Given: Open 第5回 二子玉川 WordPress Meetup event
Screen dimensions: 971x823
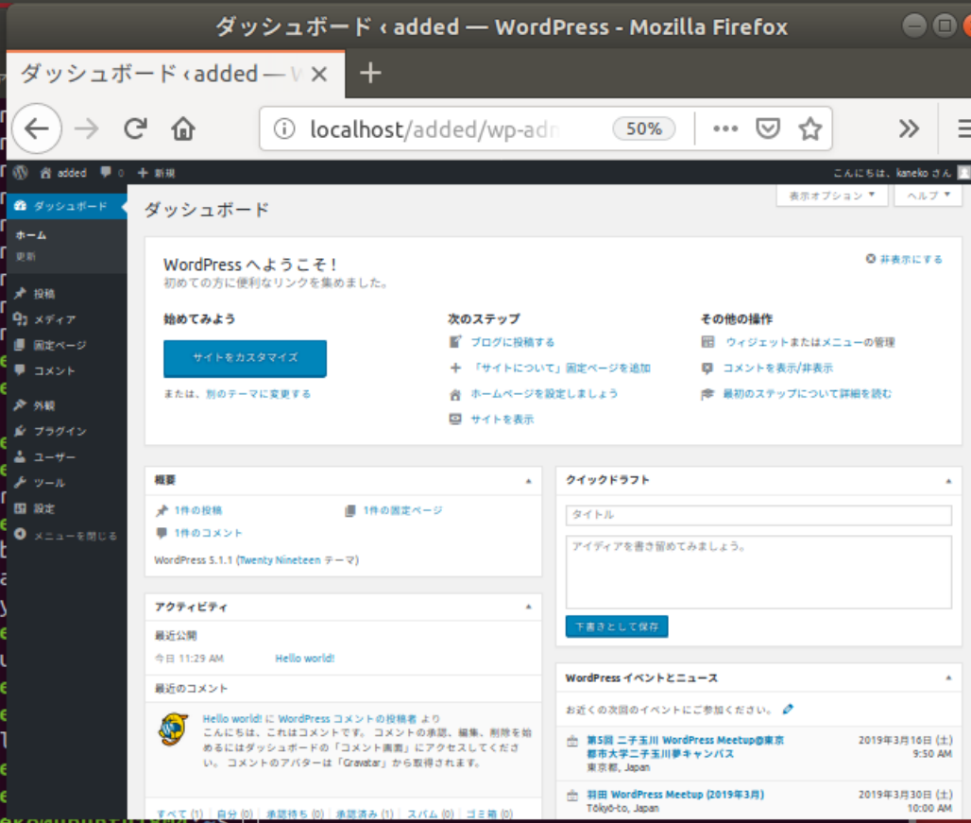Looking at the screenshot, I should [685, 746].
